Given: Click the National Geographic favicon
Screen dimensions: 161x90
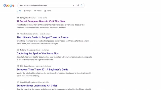Looking at the screenshot, I should point(18,50).
